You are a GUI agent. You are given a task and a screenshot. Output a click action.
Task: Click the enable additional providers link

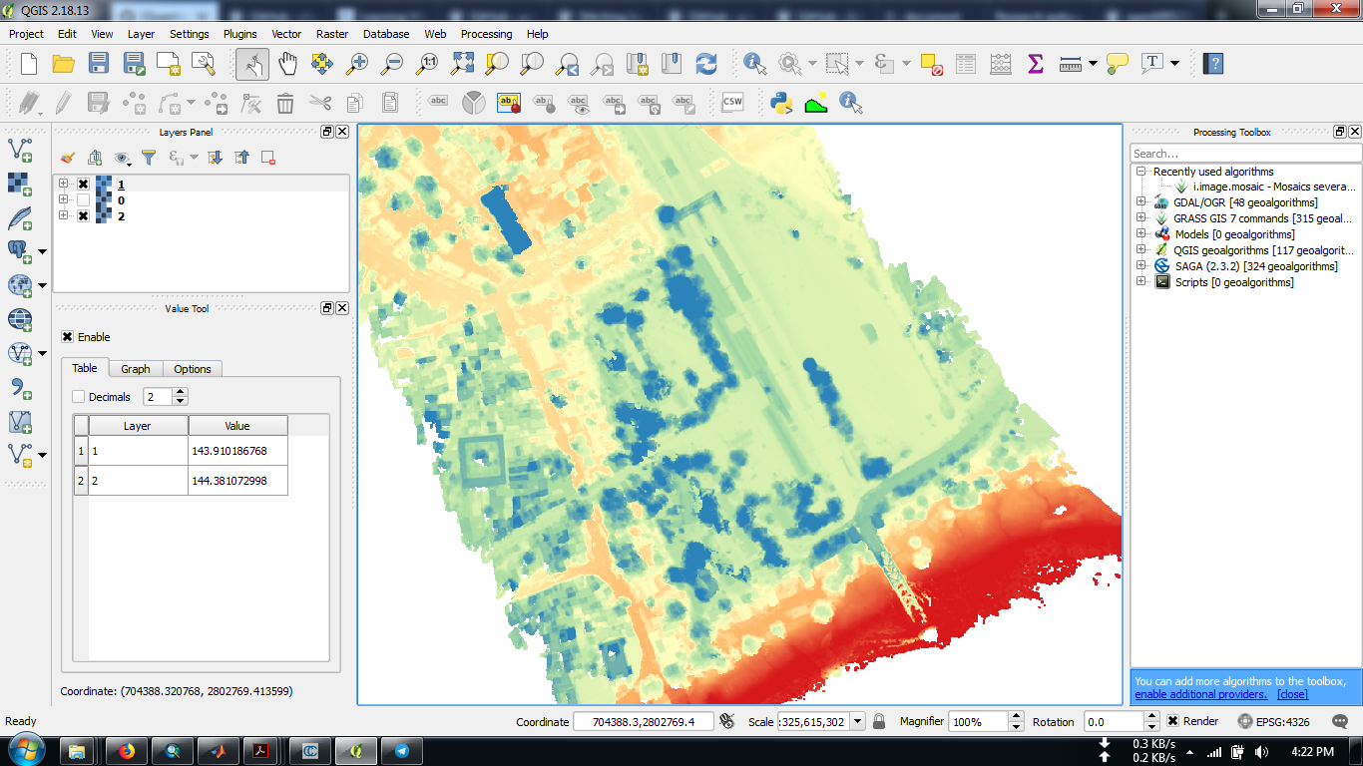click(x=1201, y=694)
